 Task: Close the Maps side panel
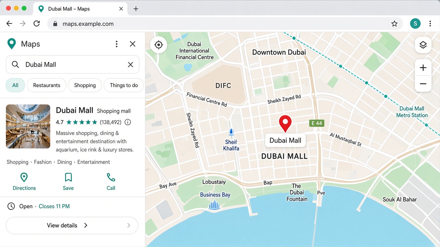[x=132, y=44]
